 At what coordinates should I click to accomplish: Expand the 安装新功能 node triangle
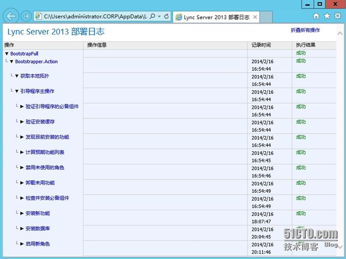click(22, 213)
